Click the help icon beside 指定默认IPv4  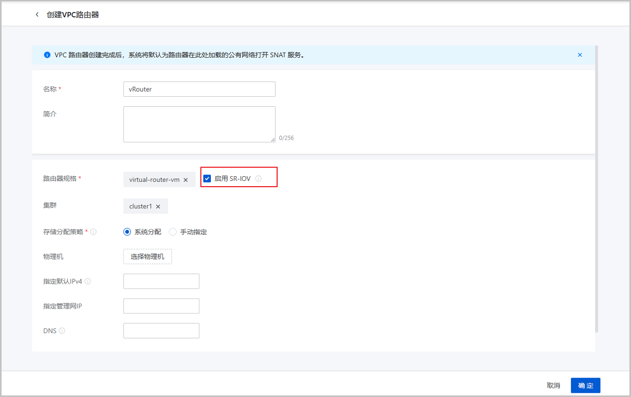tap(88, 281)
